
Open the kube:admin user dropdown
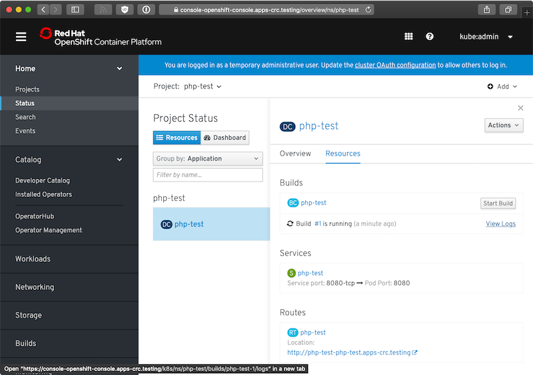(x=486, y=37)
